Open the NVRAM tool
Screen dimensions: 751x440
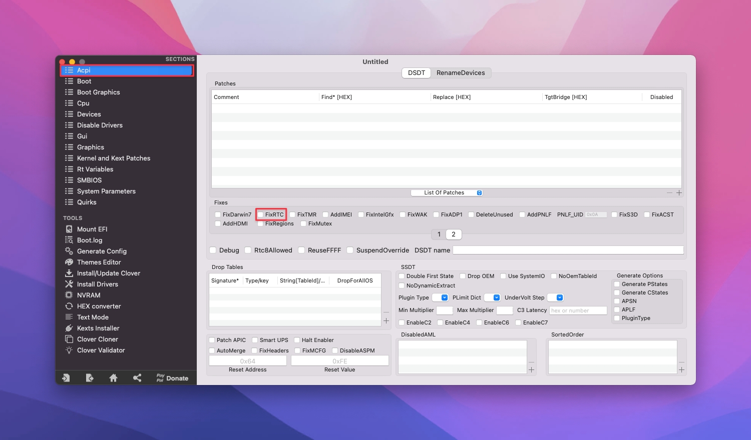click(89, 295)
